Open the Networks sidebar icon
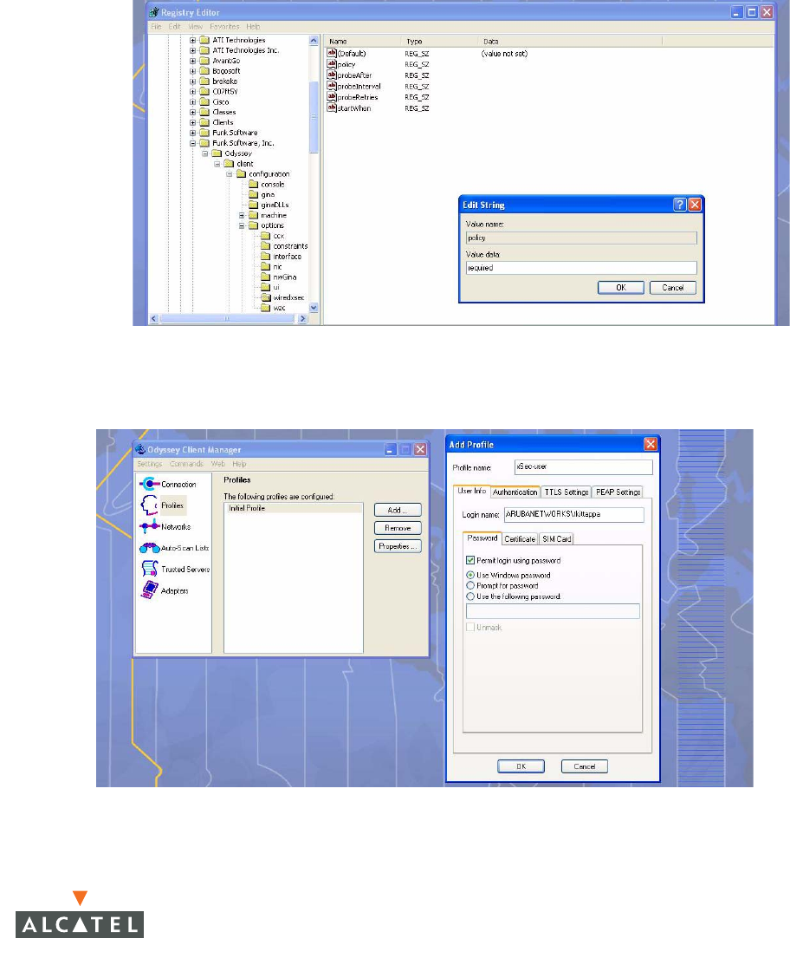 tap(150, 526)
